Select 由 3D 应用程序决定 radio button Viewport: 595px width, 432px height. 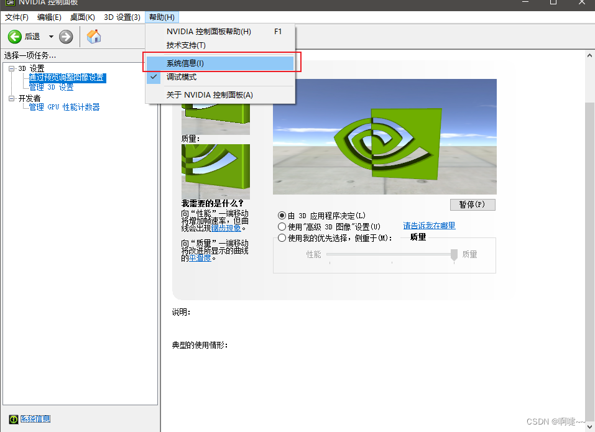(282, 216)
